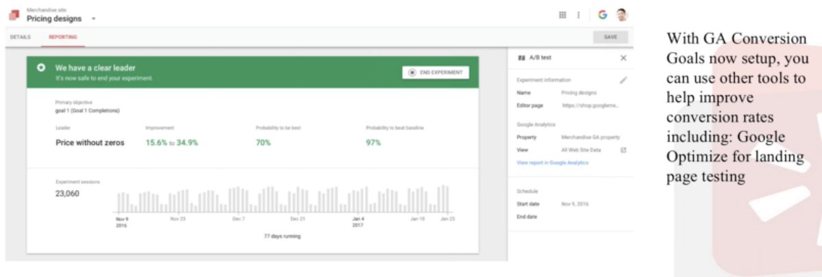Click the Start date value Nov 9, 2016
Screen dimensions: 822x277
(575, 204)
